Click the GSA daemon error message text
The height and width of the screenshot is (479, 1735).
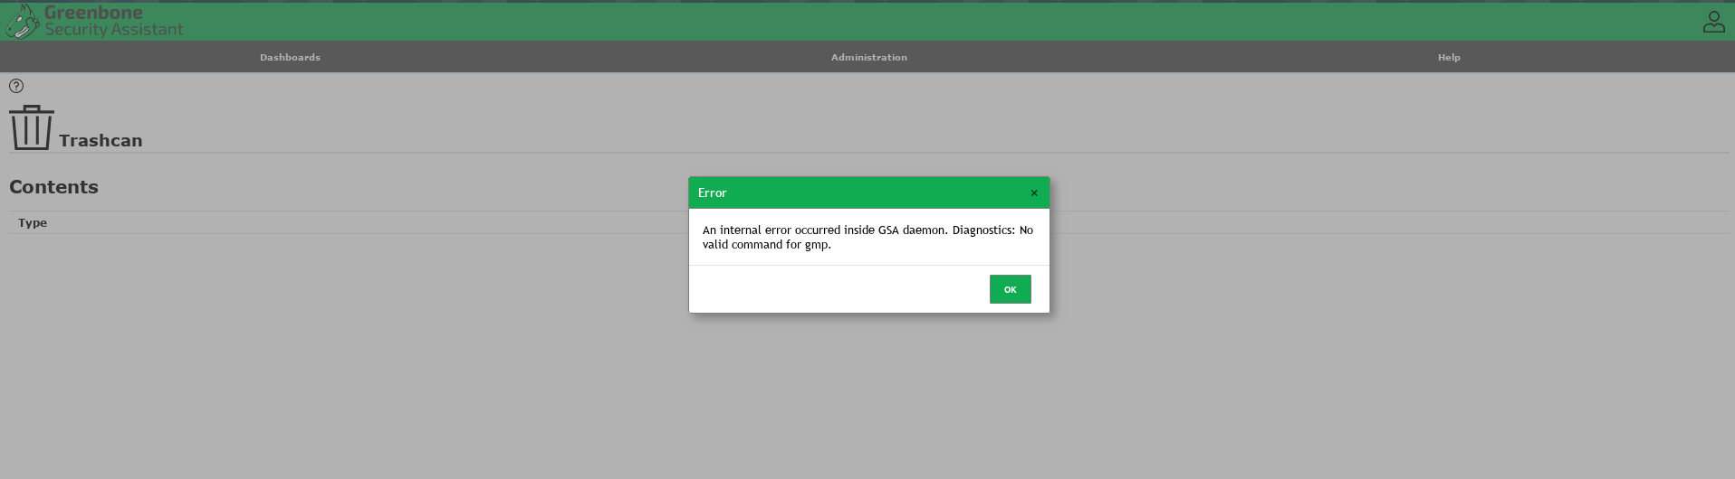867,237
